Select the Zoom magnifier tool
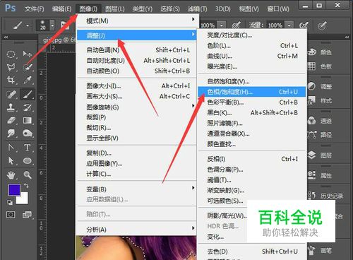This screenshot has width=353, height=260. pos(28,175)
